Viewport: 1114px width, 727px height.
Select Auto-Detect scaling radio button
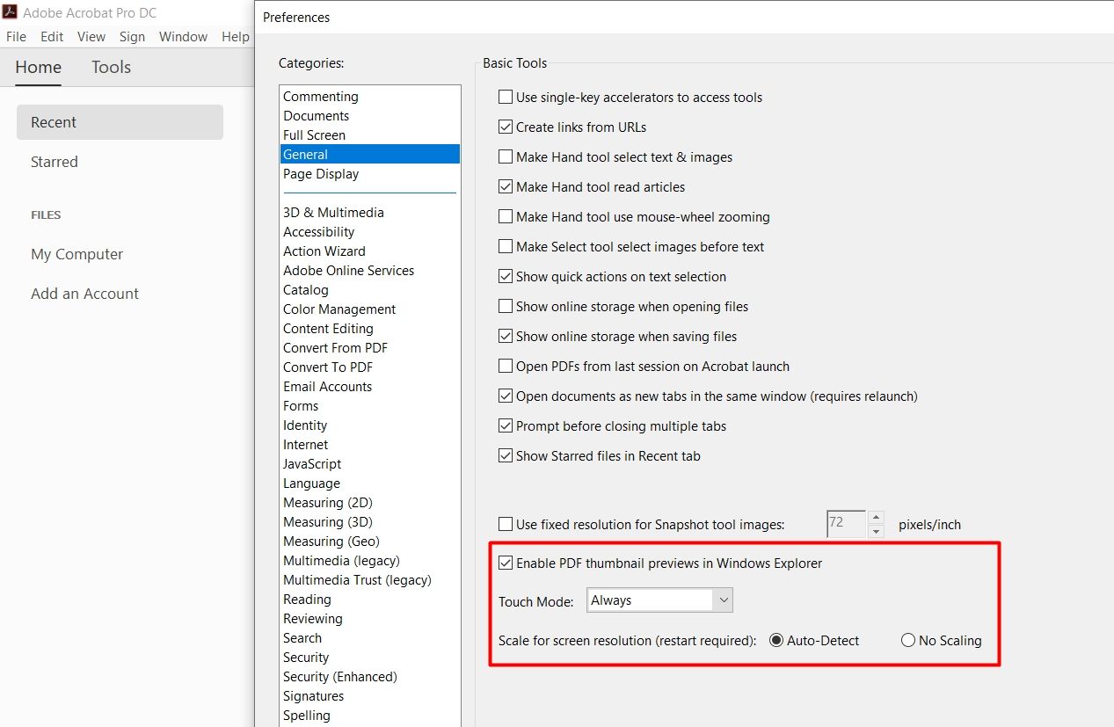[776, 641]
